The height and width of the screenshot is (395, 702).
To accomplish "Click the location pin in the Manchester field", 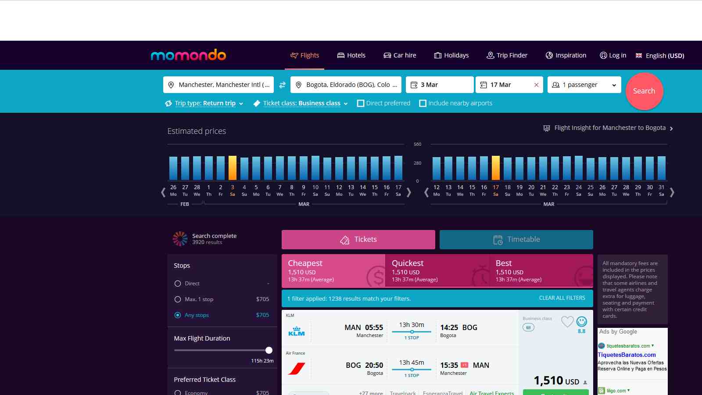I will coord(170,85).
